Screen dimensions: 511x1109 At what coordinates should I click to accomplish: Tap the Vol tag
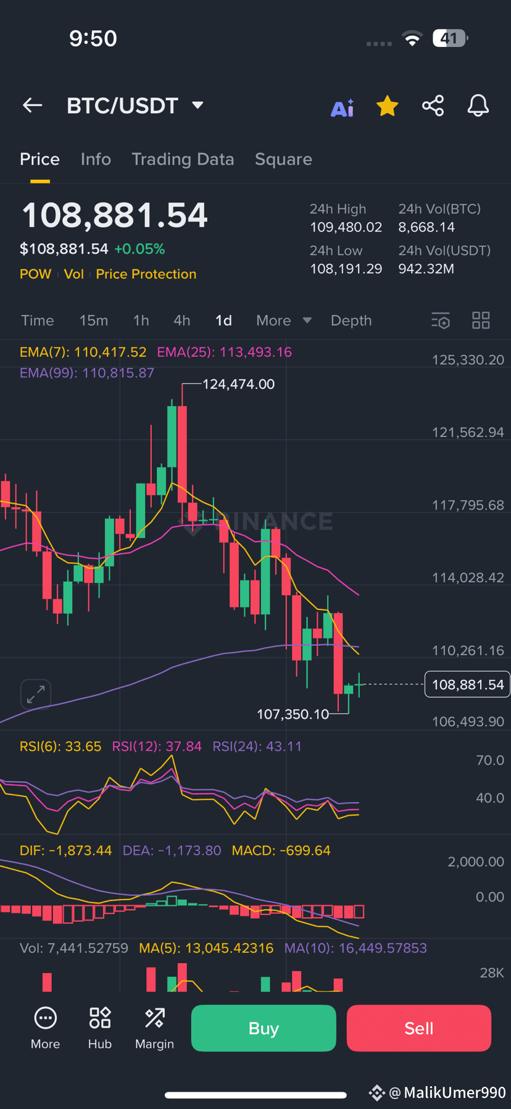tap(73, 274)
